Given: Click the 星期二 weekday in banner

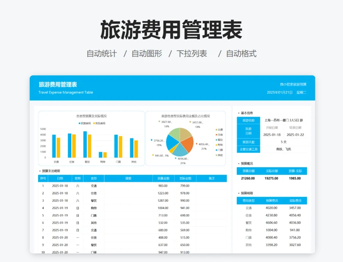Looking at the screenshot, I should (x=301, y=92).
